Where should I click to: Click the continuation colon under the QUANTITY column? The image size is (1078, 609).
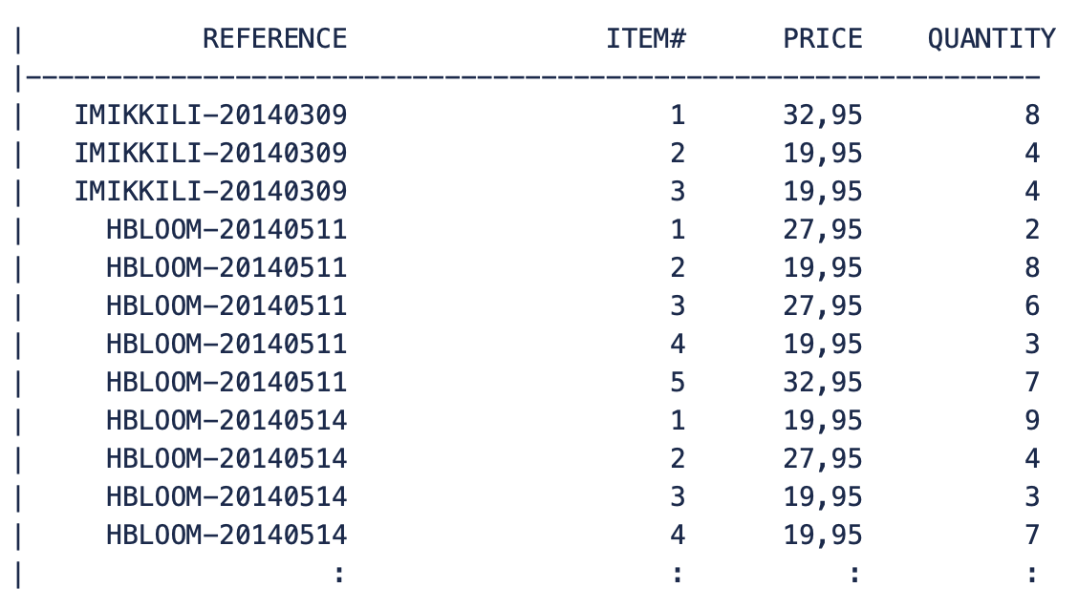tap(1031, 575)
